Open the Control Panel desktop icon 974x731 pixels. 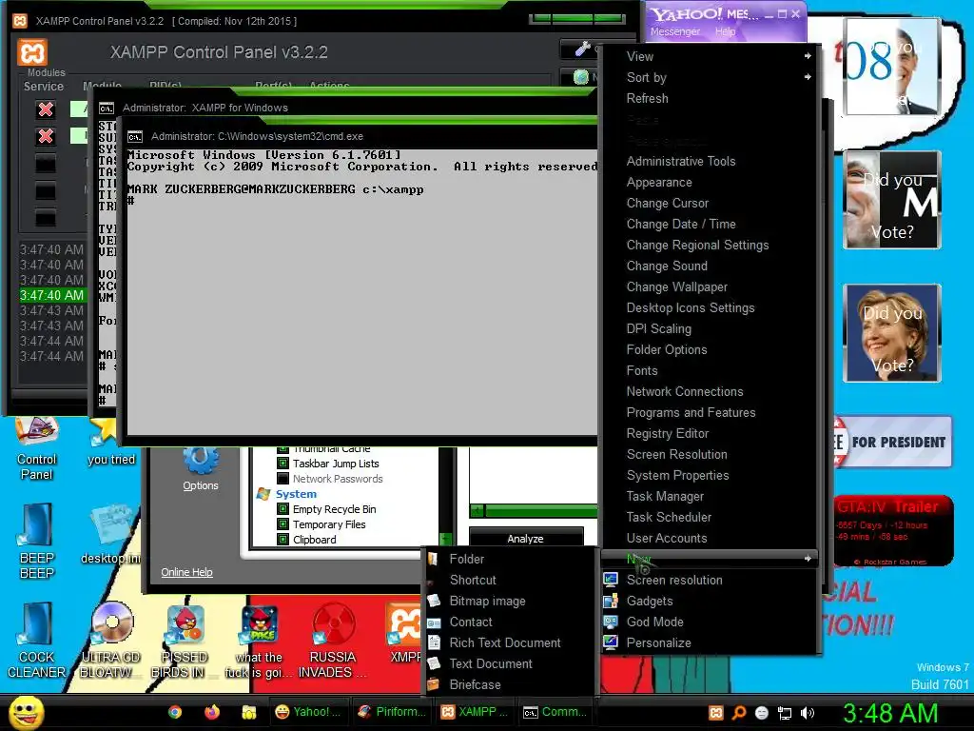point(37,449)
